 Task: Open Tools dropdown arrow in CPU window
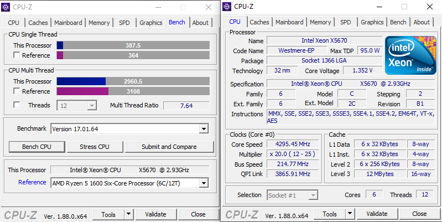click(x=350, y=214)
